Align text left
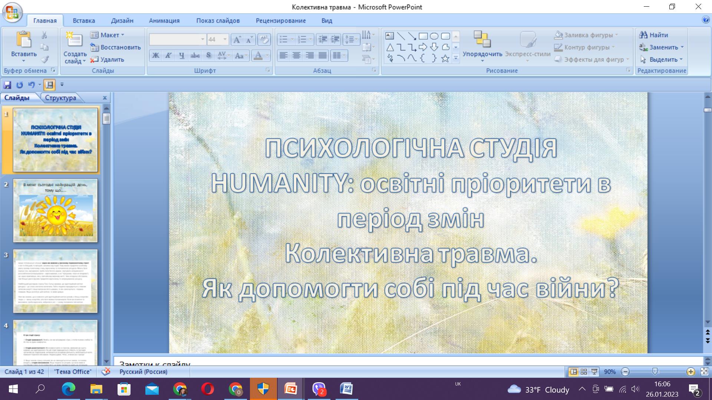This screenshot has width=712, height=400. point(283,56)
